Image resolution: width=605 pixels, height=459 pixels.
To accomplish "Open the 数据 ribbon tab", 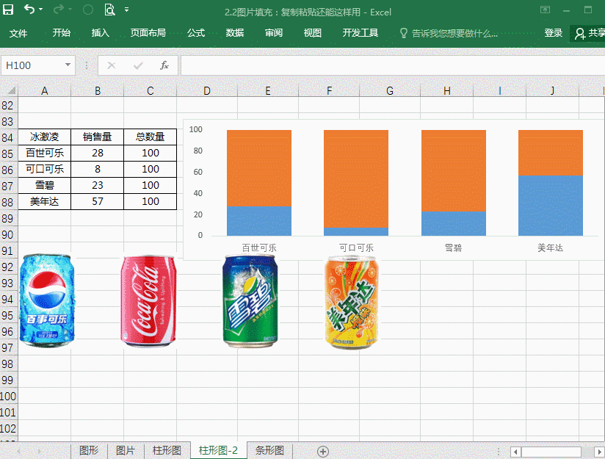I will [x=235, y=33].
